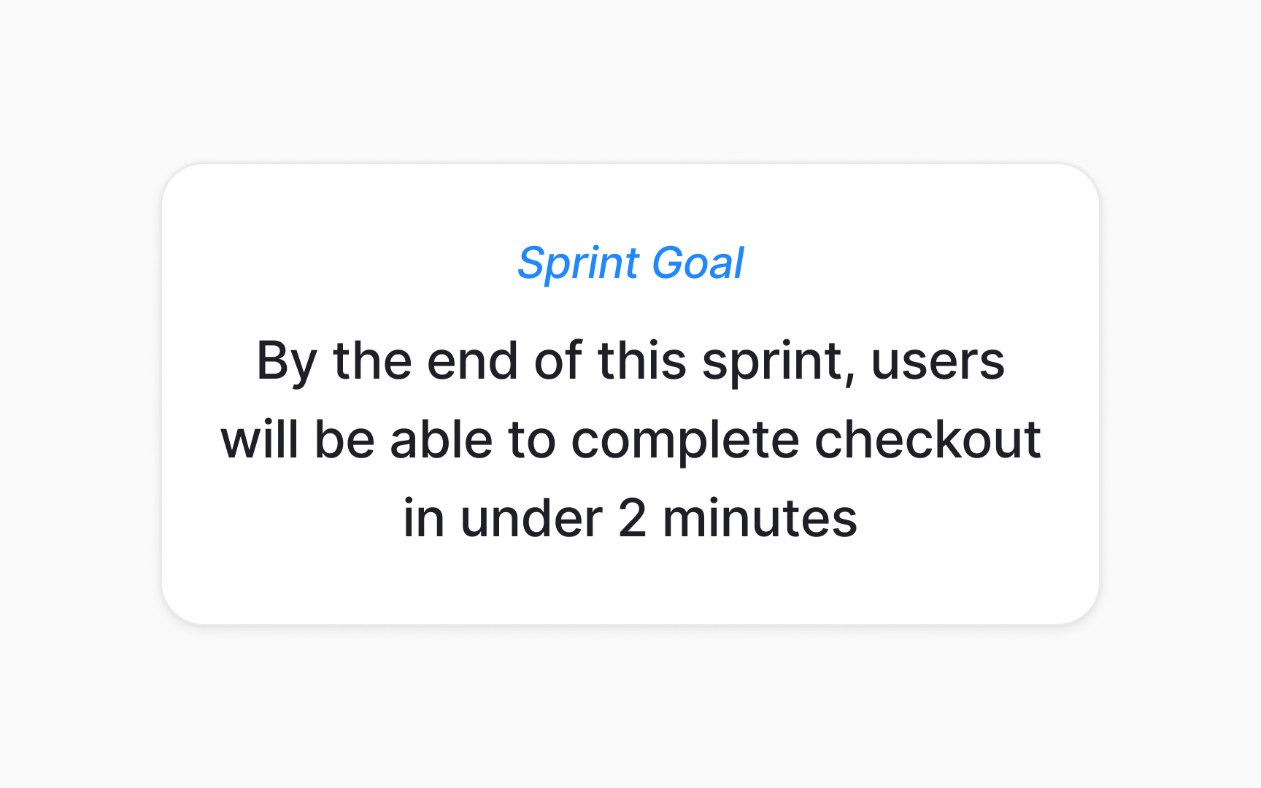
Task: Click the gray page background above the card
Action: tap(630, 80)
